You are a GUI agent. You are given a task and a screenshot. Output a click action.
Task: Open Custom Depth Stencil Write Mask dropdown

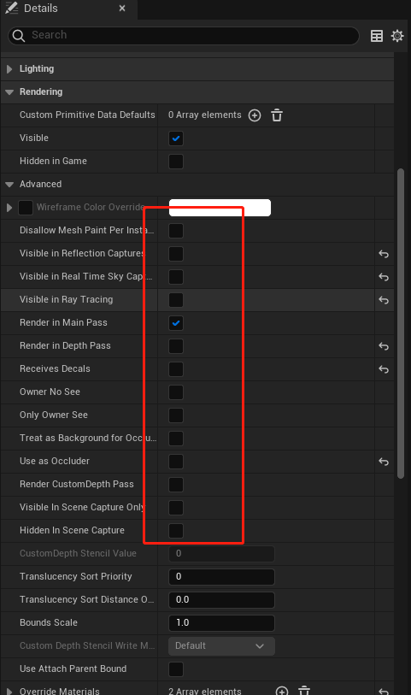click(221, 645)
